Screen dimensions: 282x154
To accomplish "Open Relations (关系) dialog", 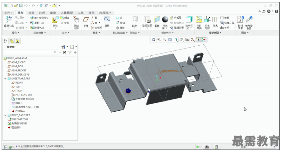I will click(x=225, y=28).
